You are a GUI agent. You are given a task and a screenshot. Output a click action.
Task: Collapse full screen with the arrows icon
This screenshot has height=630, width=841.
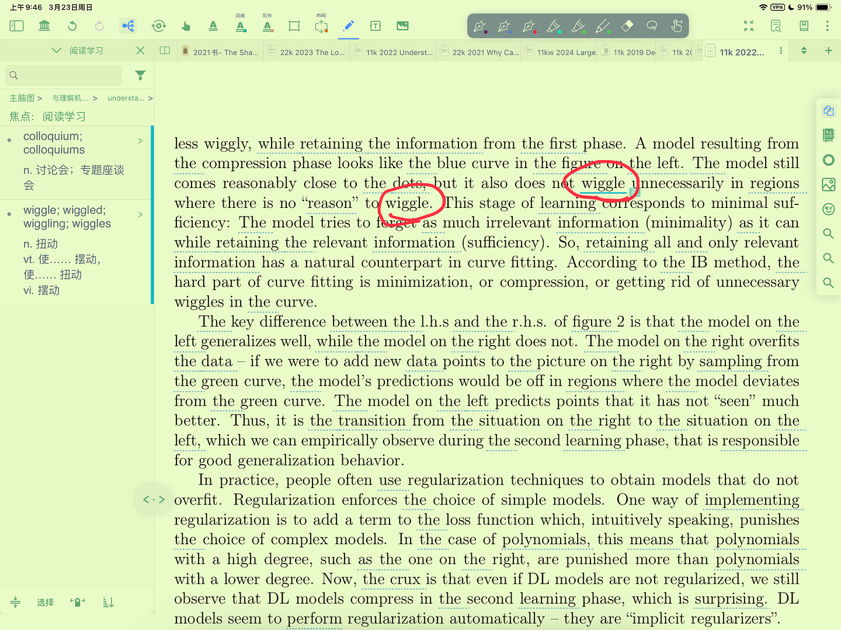[749, 26]
